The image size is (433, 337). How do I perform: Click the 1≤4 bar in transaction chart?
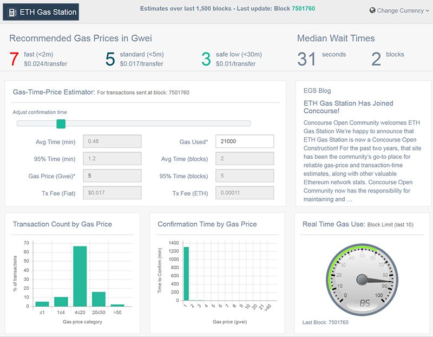pos(61,302)
